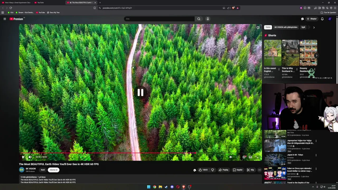Open Brave Shields lion icon
The image size is (338, 190).
pyautogui.click(x=233, y=8)
